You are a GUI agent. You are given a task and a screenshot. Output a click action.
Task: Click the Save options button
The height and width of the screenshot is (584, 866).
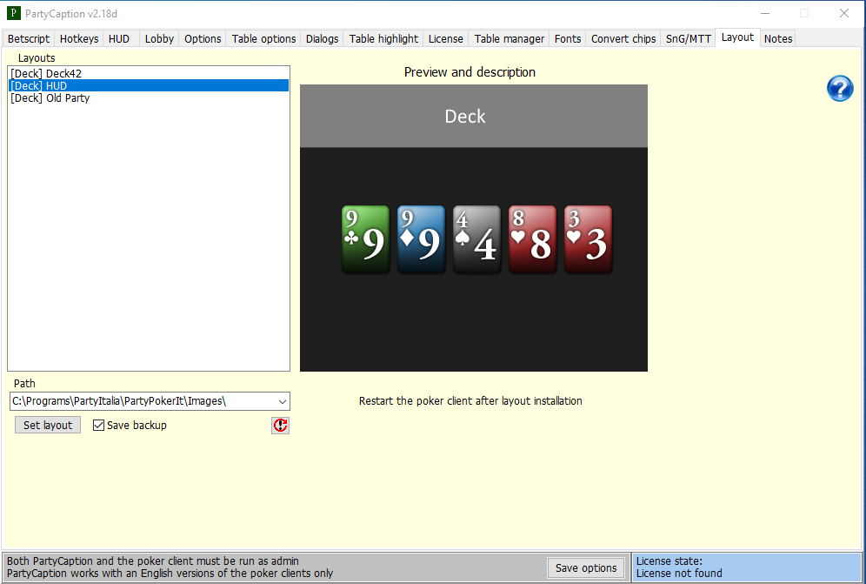coord(586,568)
